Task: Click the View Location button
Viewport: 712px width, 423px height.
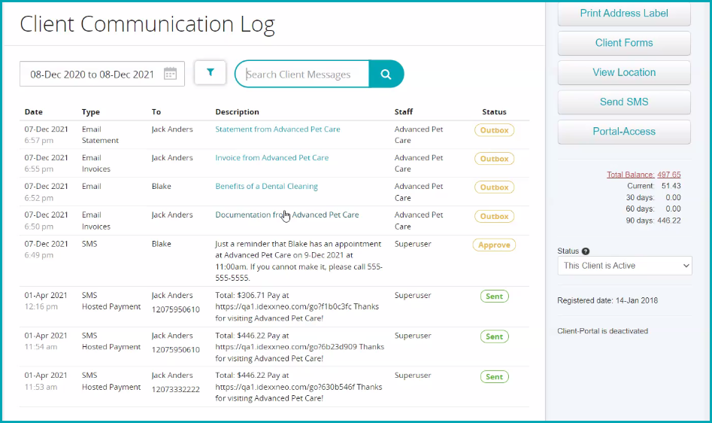Action: [624, 72]
